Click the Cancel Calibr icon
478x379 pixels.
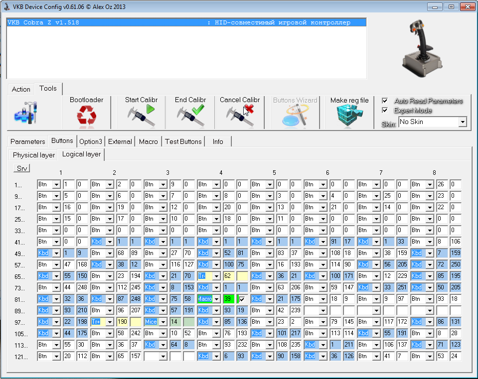click(x=240, y=117)
